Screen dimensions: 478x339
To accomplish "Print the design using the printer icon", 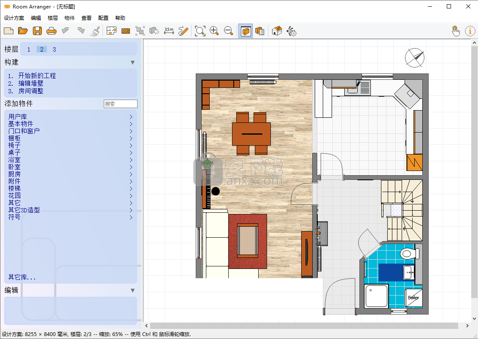I will (51, 31).
